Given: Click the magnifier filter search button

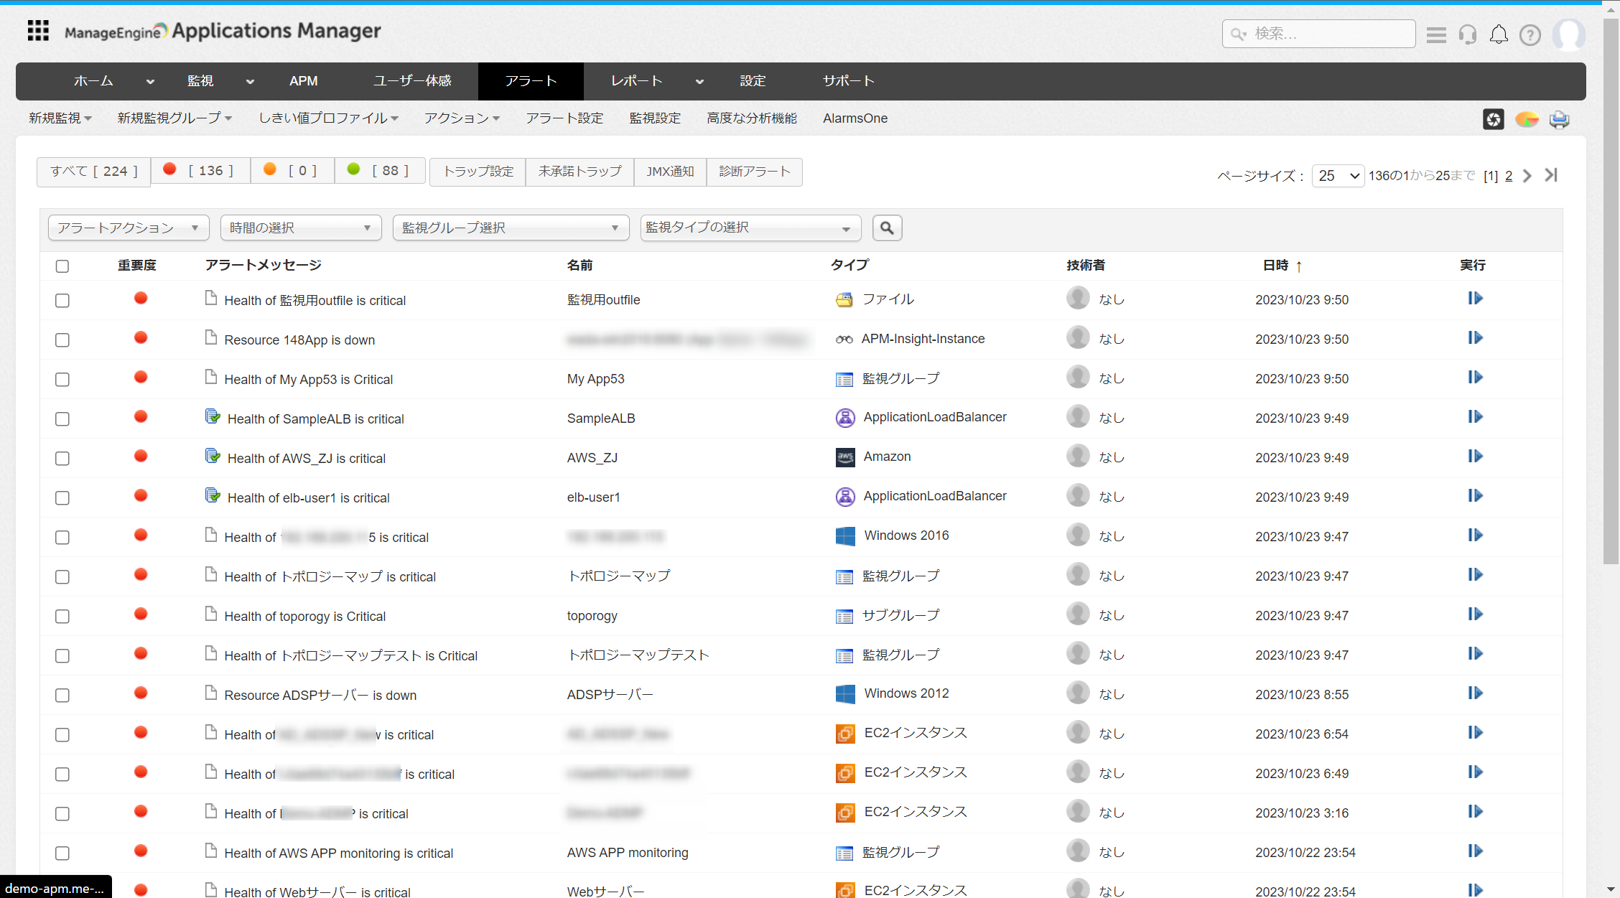Looking at the screenshot, I should [x=887, y=228].
